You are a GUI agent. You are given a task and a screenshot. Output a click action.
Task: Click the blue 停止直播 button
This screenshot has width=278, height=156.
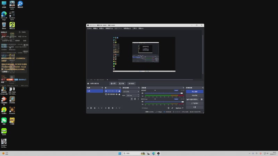click(x=195, y=92)
